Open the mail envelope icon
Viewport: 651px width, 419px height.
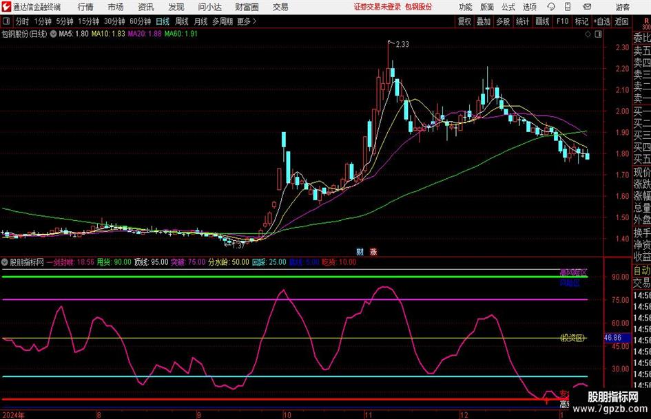[587, 7]
